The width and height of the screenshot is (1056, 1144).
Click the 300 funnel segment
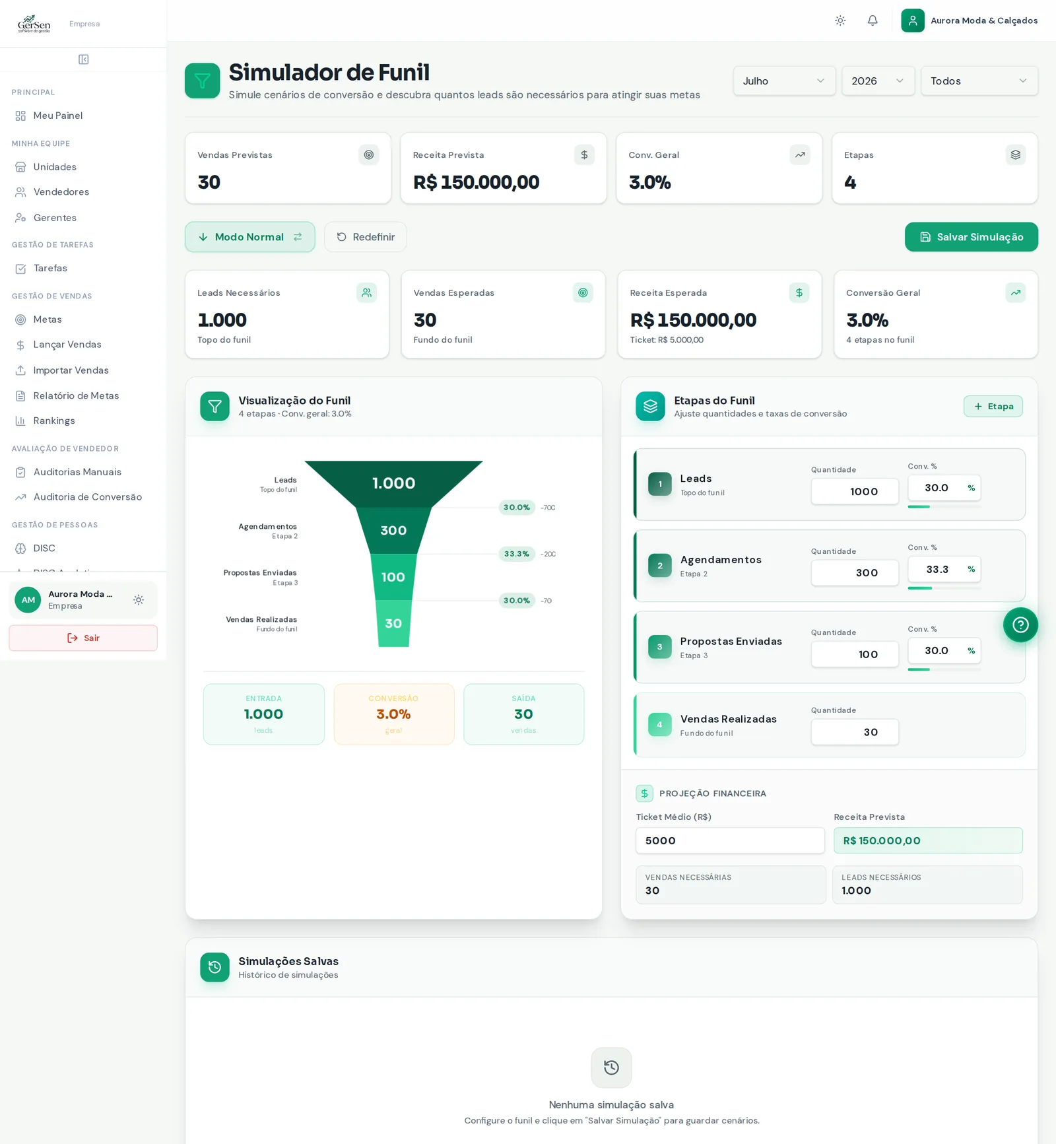tap(393, 531)
